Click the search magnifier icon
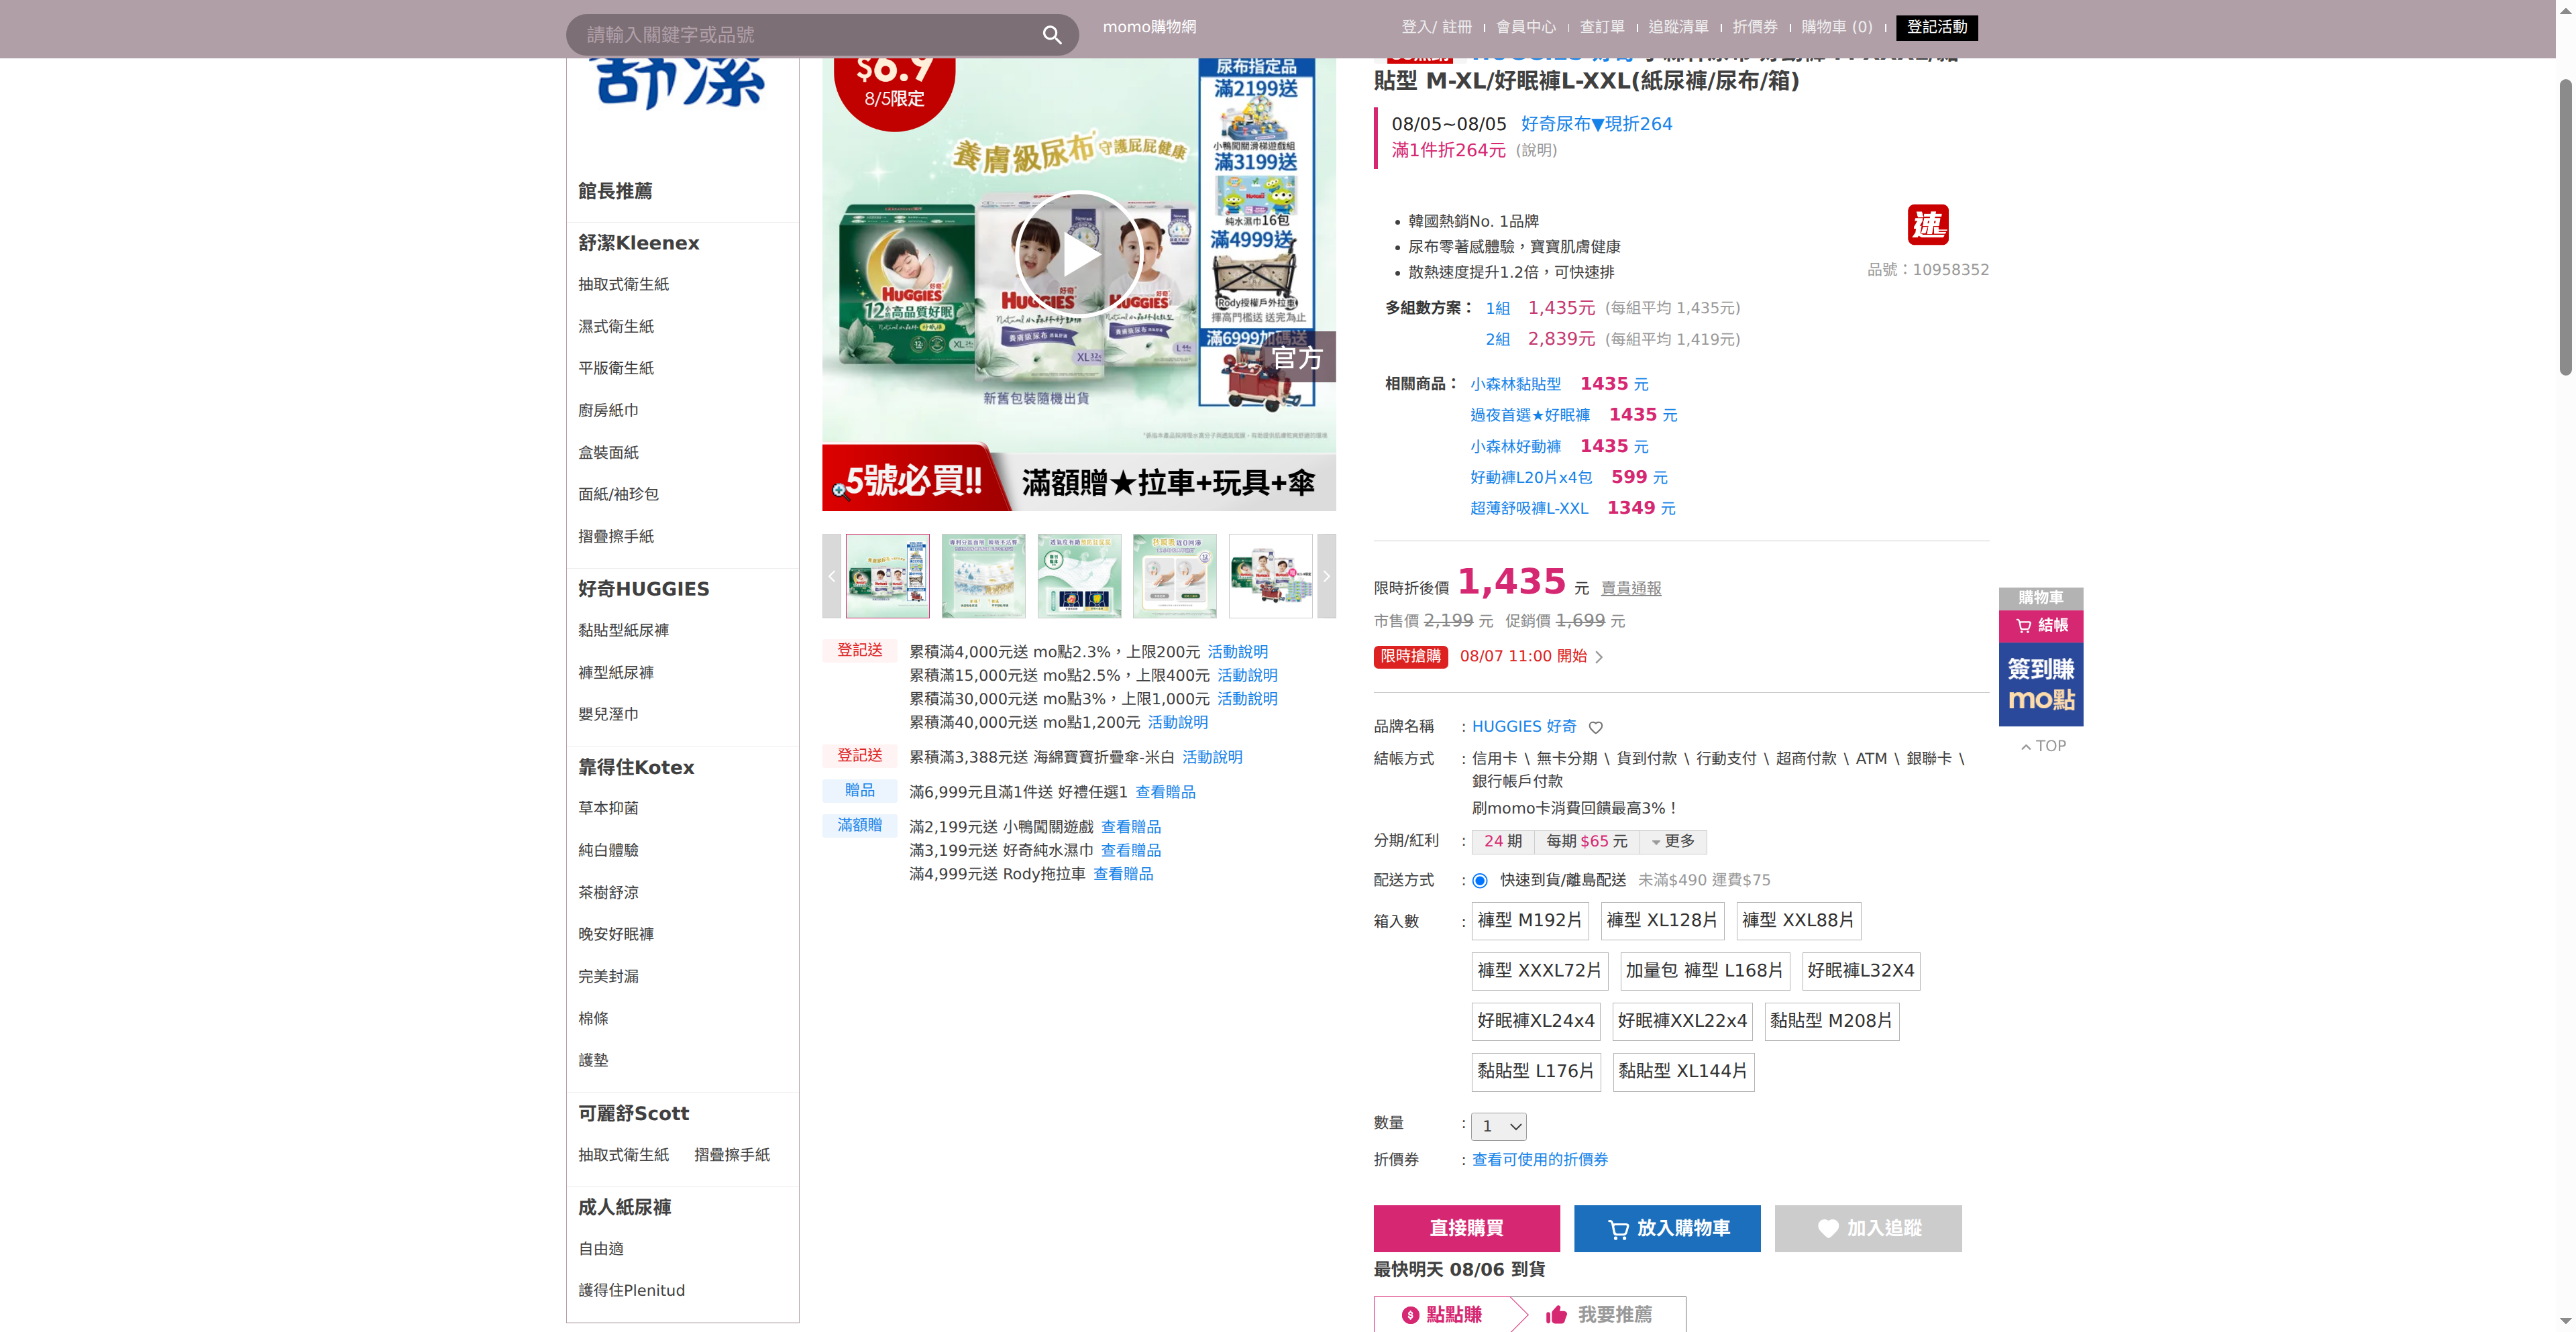 coord(1051,35)
